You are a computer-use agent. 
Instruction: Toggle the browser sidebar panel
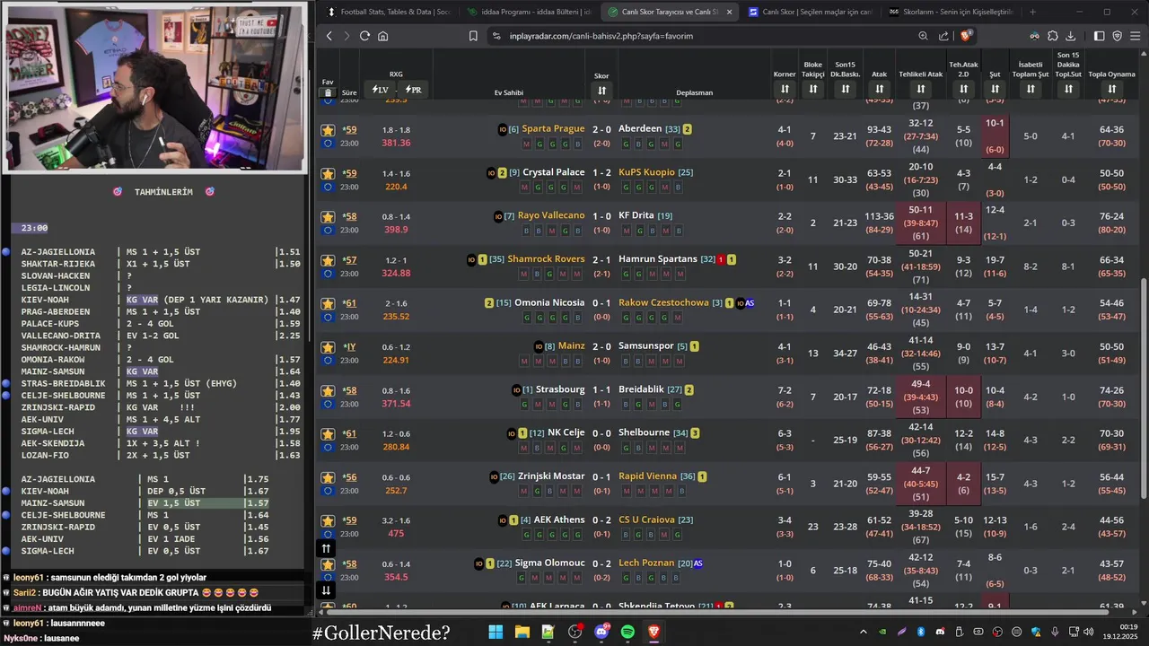1100,36
